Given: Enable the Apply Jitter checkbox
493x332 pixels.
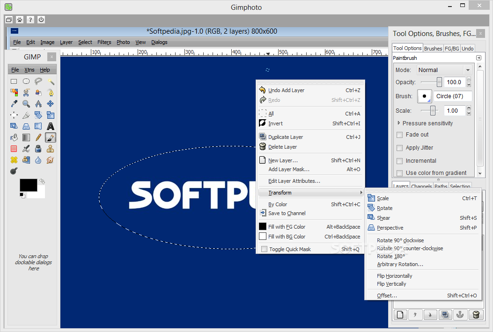Looking at the screenshot, I should [x=400, y=148].
